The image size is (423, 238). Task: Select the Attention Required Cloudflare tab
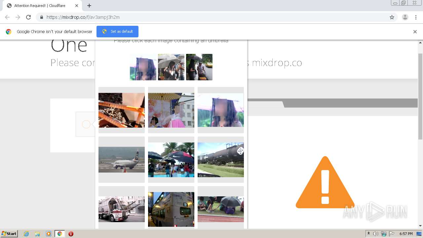pos(42,6)
